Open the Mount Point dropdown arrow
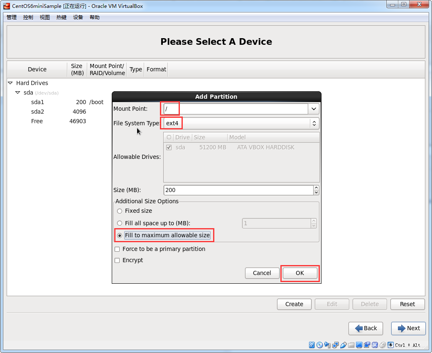Screen dimensions: 432x353 coord(314,109)
